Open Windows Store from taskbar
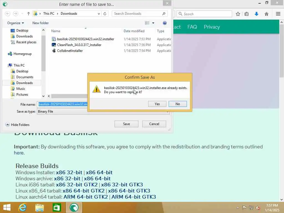Screen dimensions: 284x213 [57, 207]
